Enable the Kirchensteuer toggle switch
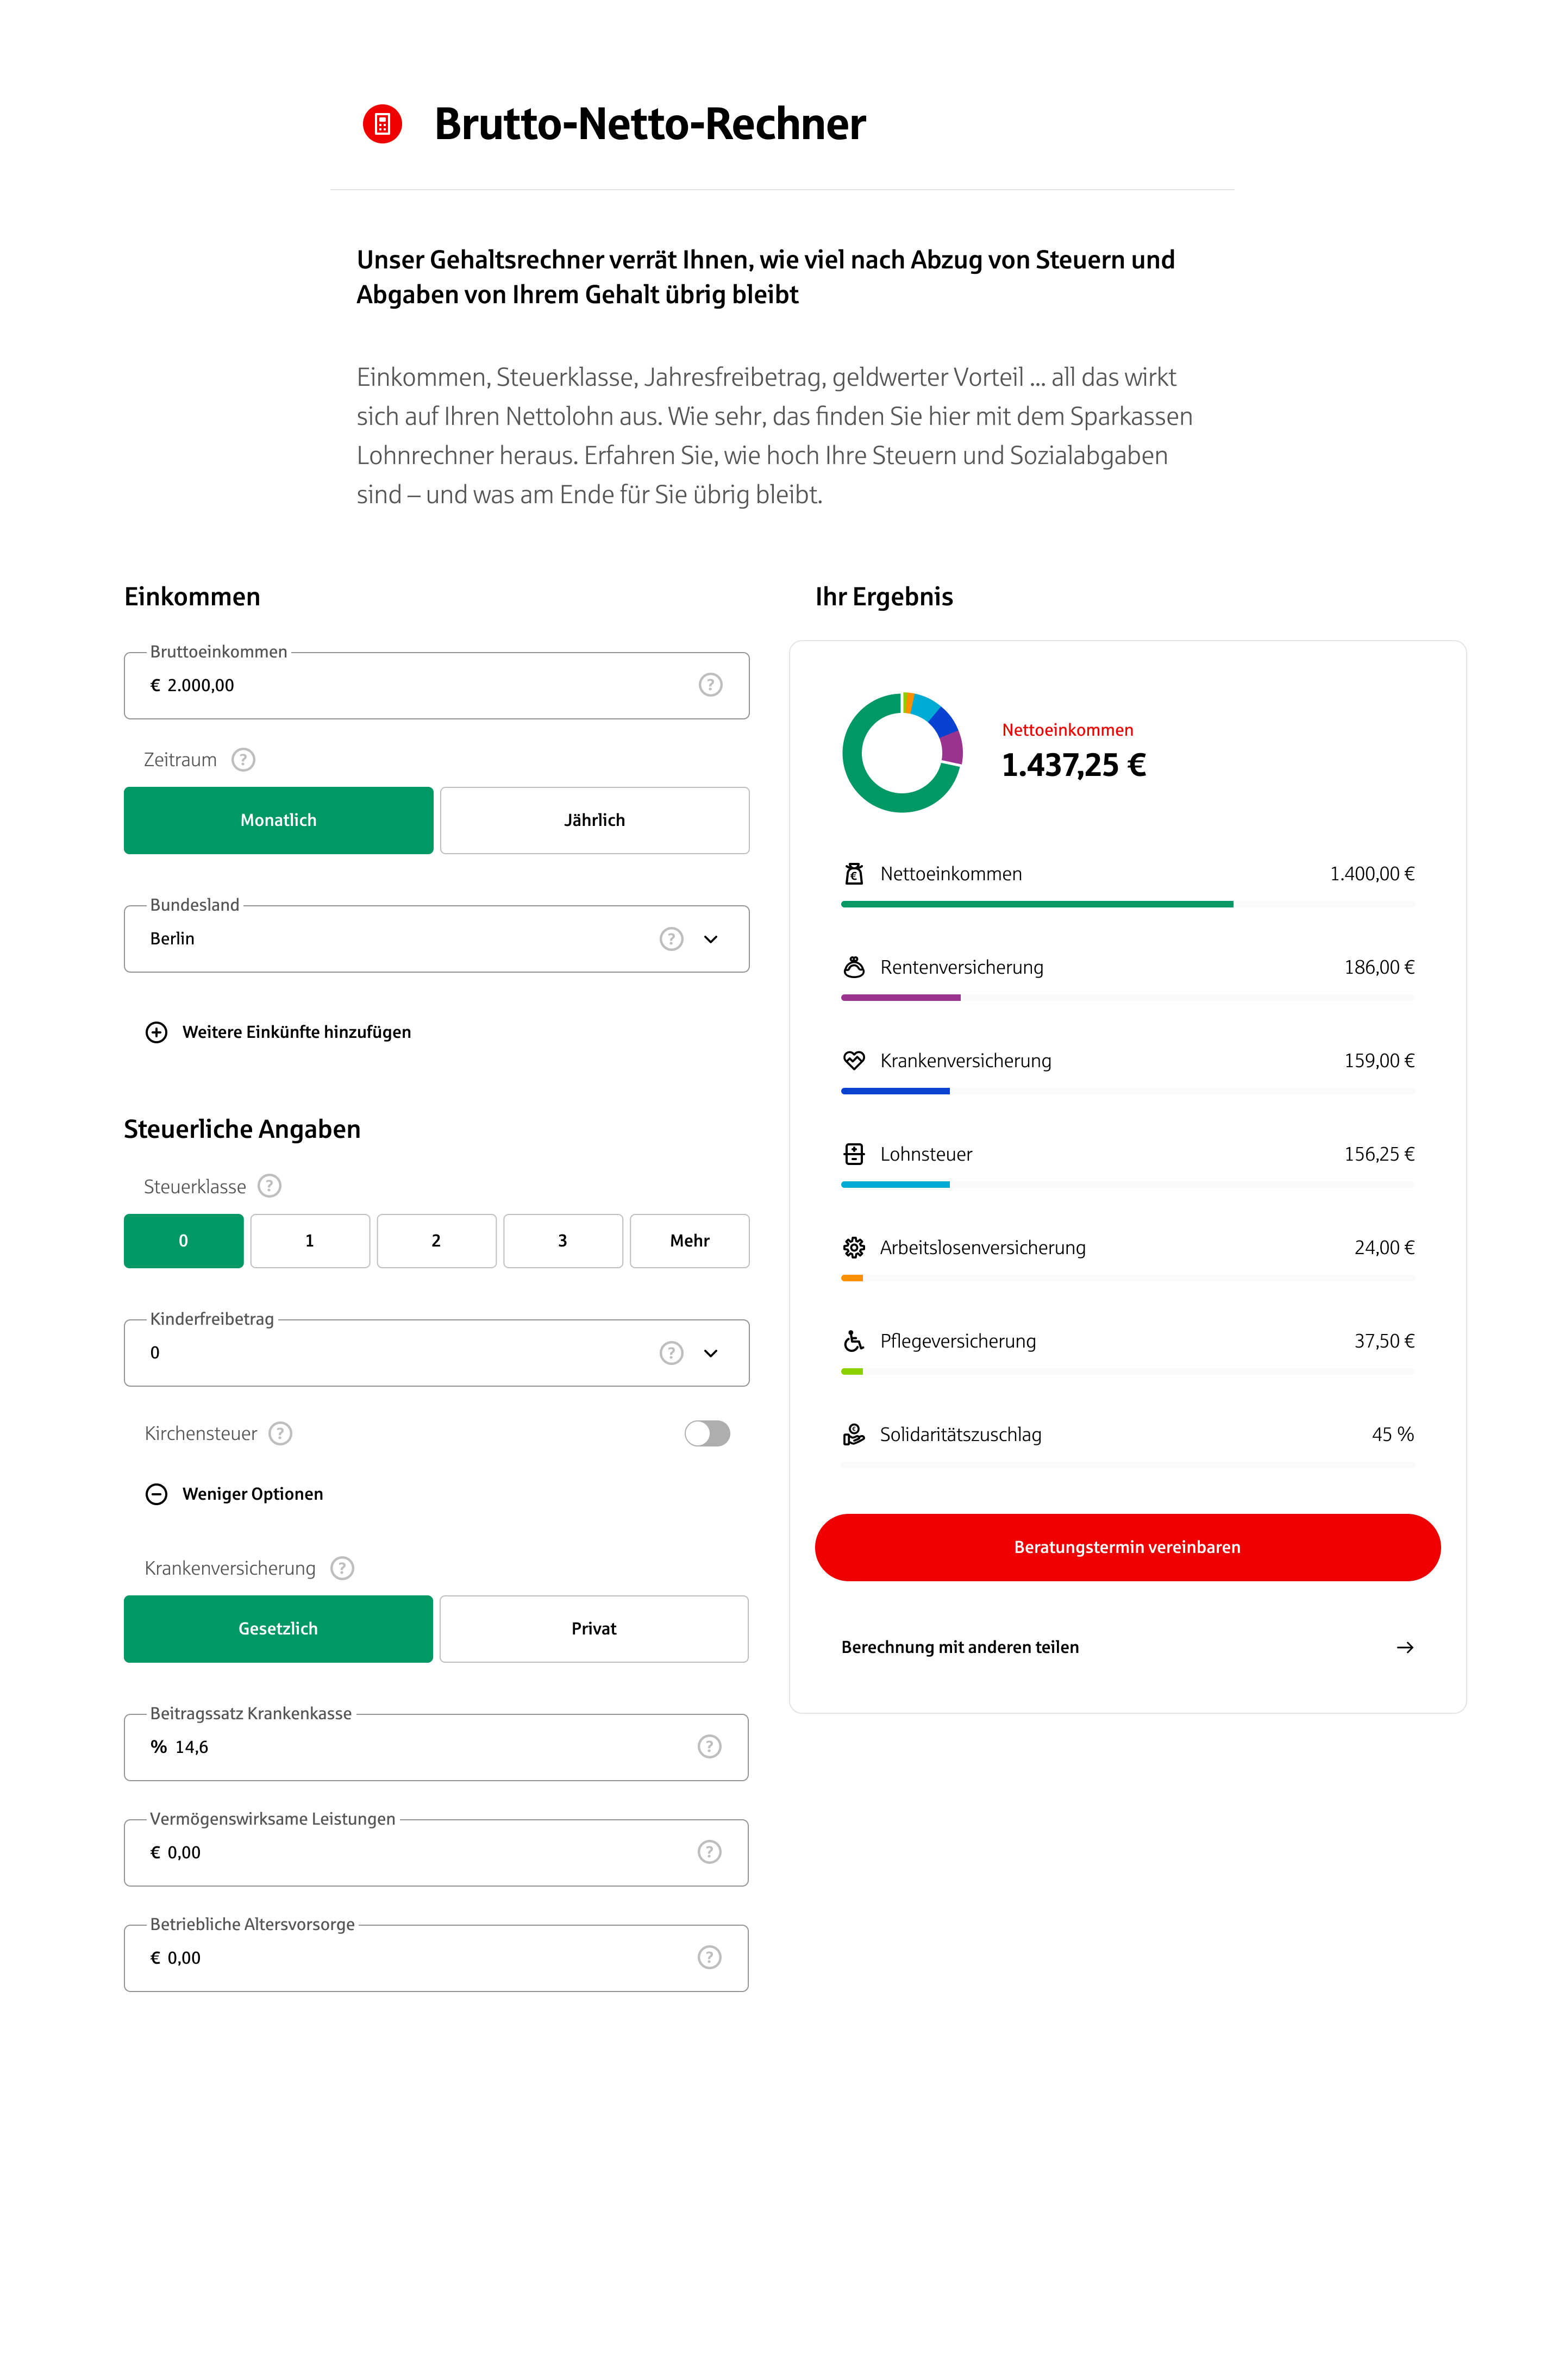The width and height of the screenshot is (1565, 2380). pos(707,1434)
